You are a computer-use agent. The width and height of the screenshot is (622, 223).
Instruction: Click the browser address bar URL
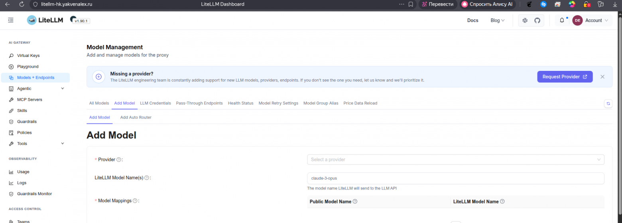(67, 4)
